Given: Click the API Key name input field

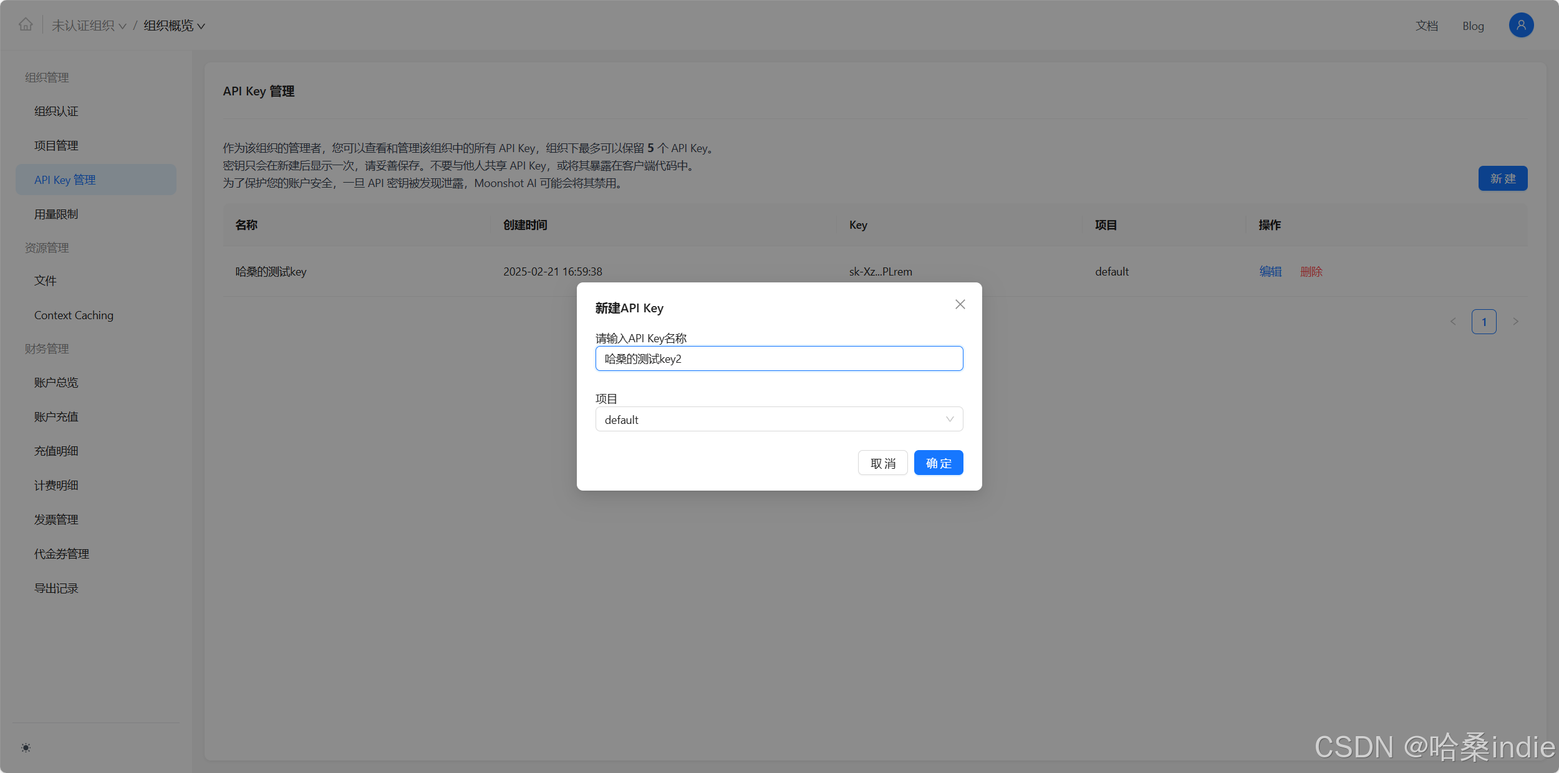Looking at the screenshot, I should (779, 359).
